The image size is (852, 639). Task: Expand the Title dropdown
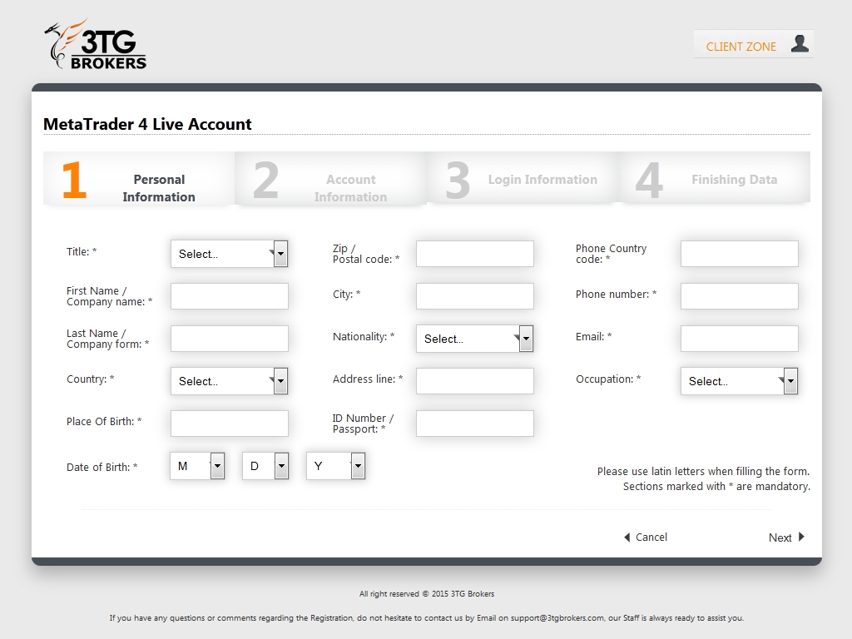coord(229,254)
